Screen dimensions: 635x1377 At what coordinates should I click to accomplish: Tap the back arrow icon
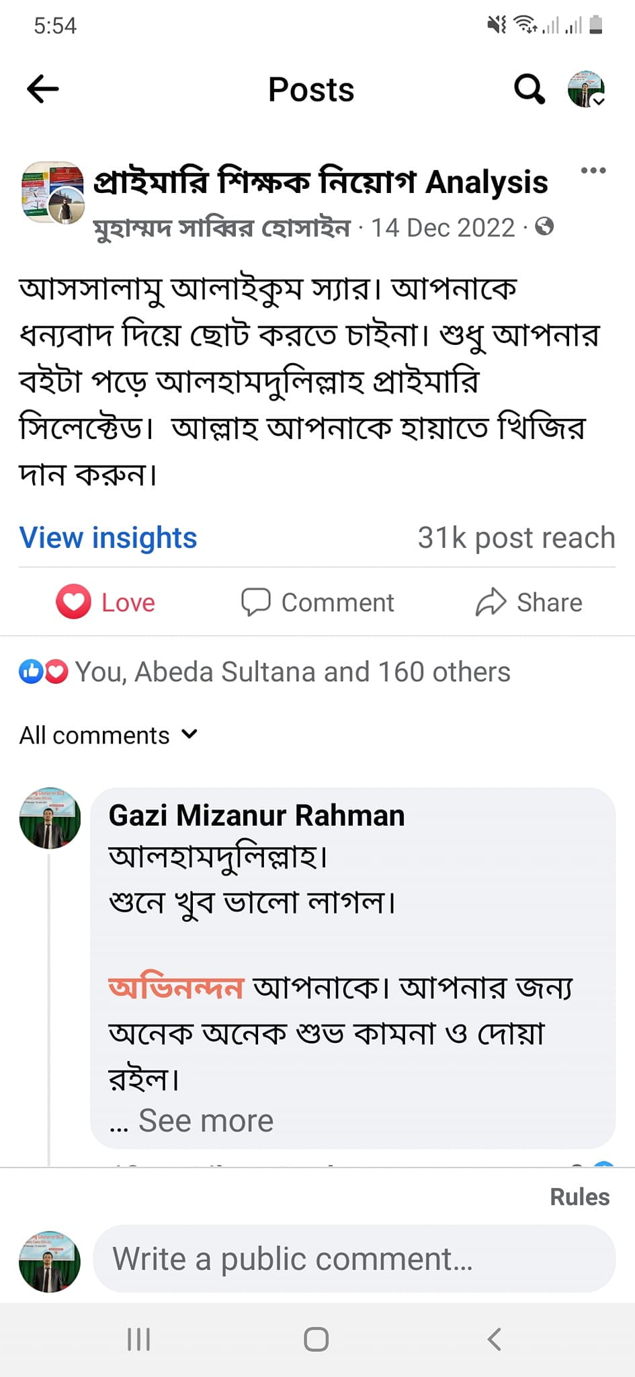point(43,89)
